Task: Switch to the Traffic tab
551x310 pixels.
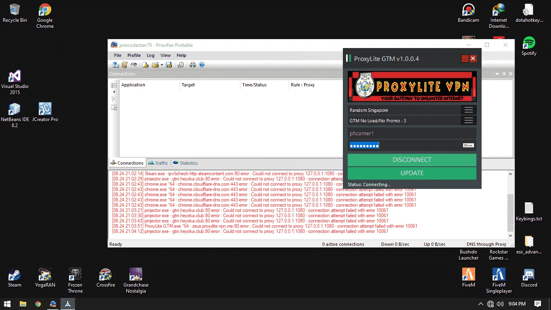Action: [x=158, y=163]
